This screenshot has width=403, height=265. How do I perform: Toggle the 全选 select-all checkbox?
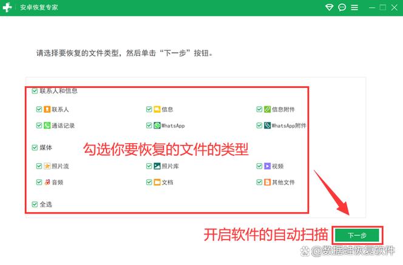(35, 204)
